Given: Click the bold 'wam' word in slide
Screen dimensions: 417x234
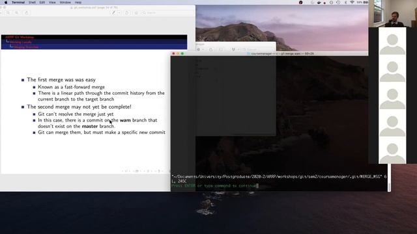Looking at the screenshot, I should click(x=125, y=120).
